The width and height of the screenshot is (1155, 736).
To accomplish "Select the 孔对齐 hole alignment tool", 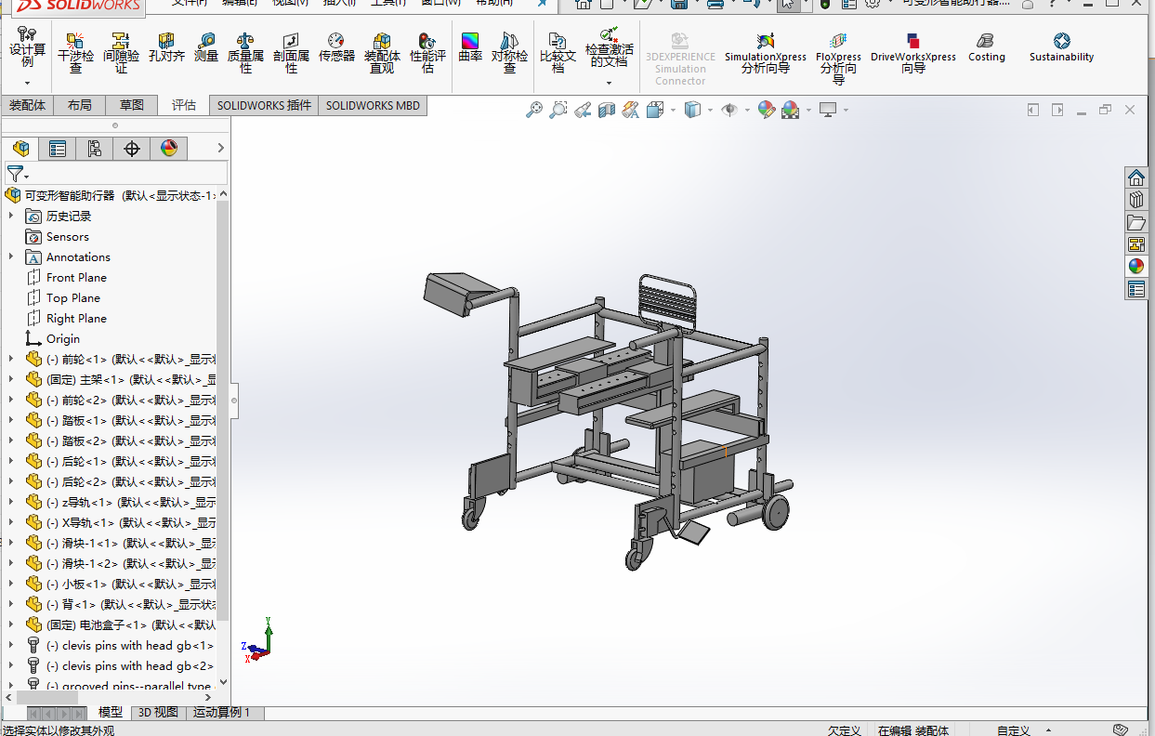I will 166,48.
